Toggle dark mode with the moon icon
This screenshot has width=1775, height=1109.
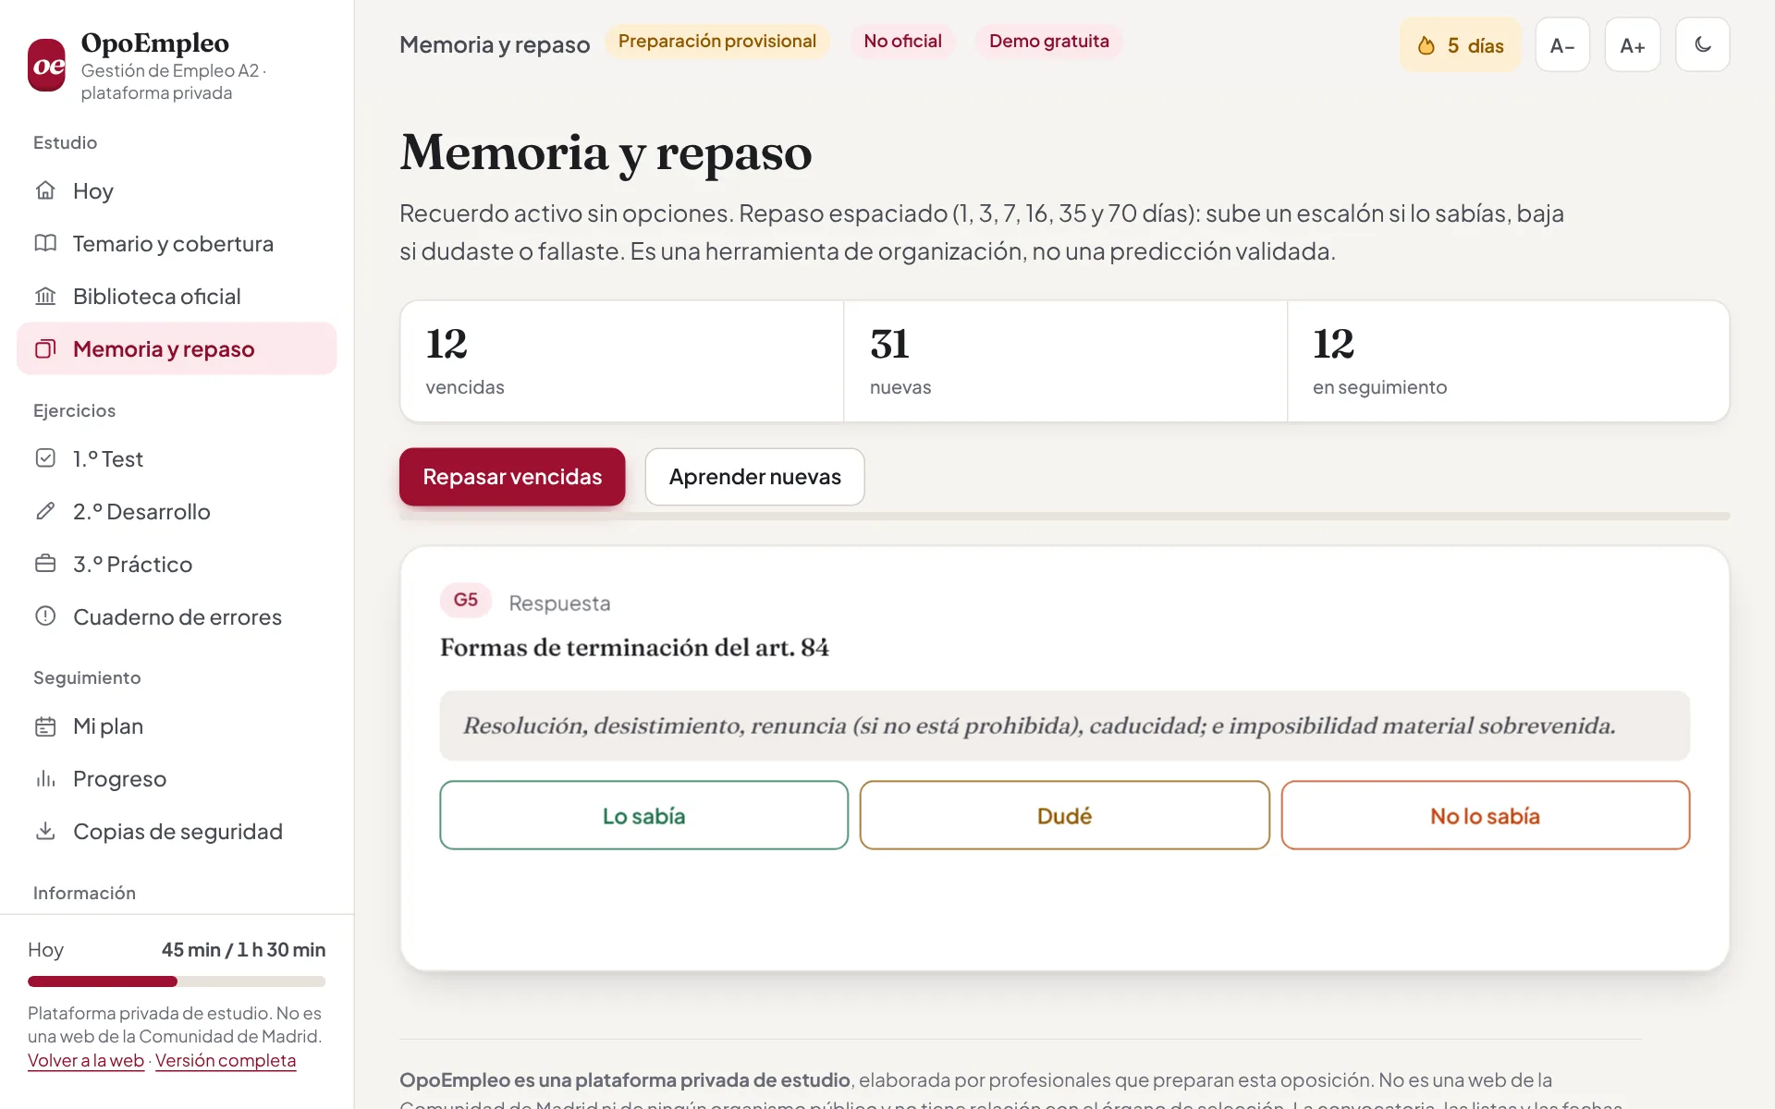point(1703,44)
